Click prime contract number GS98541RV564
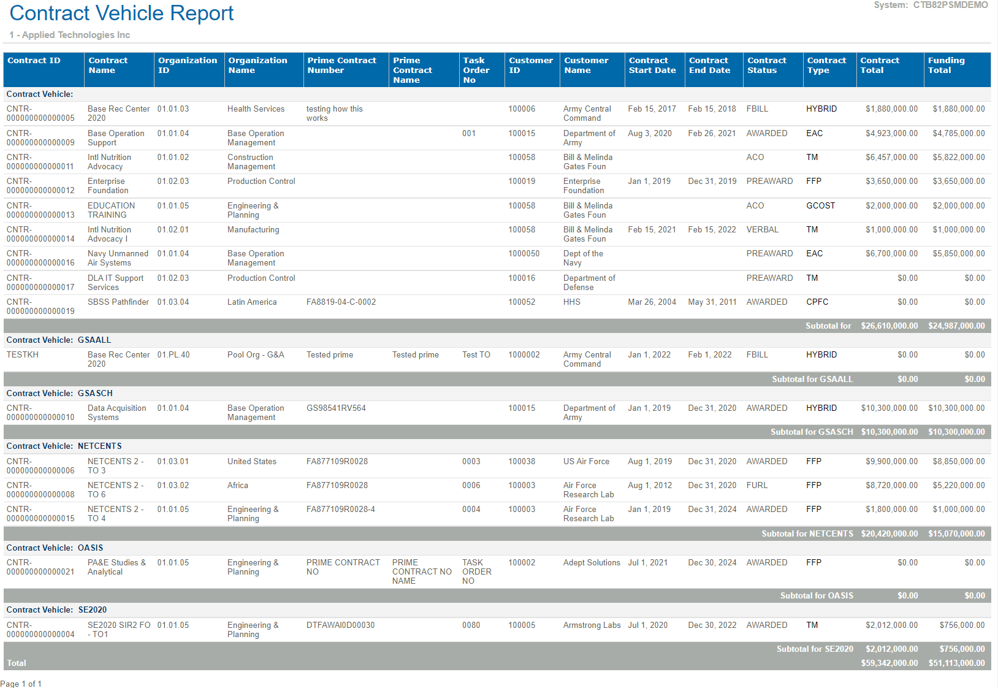Screen dimensions: 998x688 click(x=336, y=408)
